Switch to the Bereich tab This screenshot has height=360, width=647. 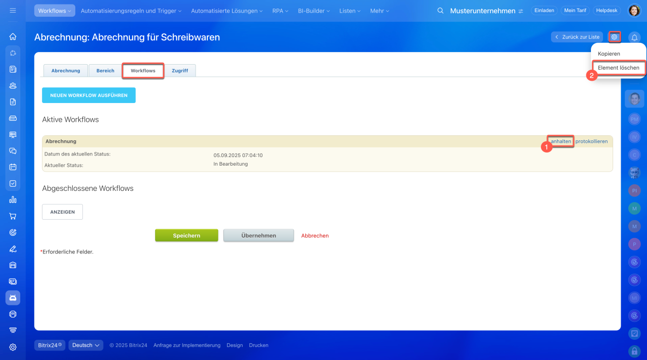(105, 71)
